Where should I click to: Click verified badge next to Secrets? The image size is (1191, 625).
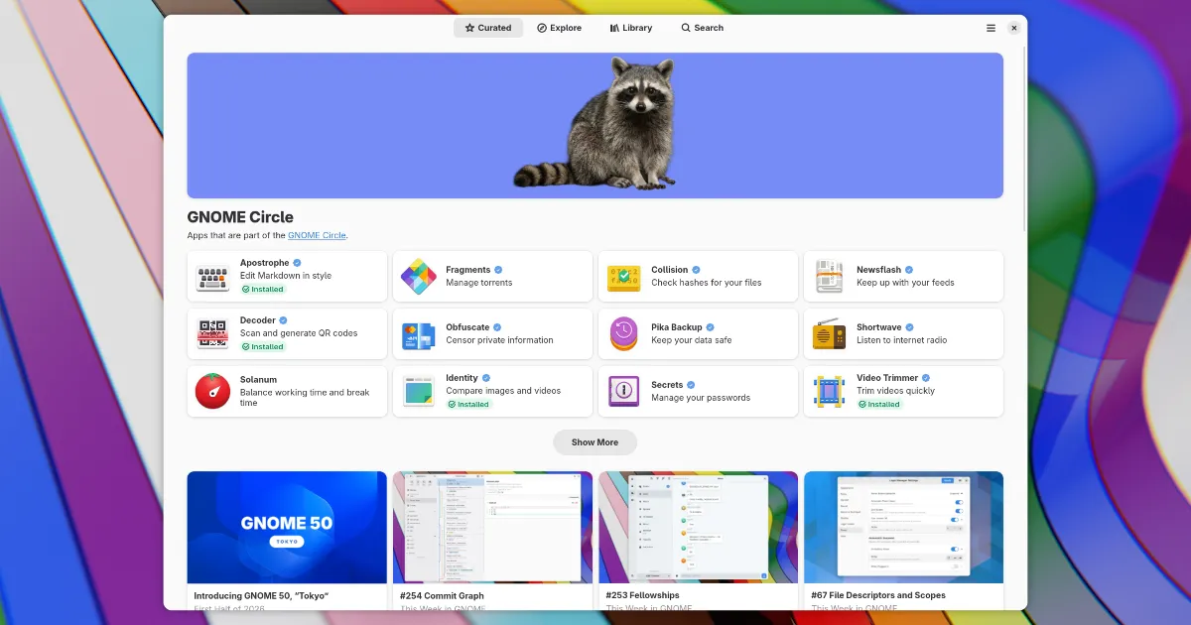691,385
